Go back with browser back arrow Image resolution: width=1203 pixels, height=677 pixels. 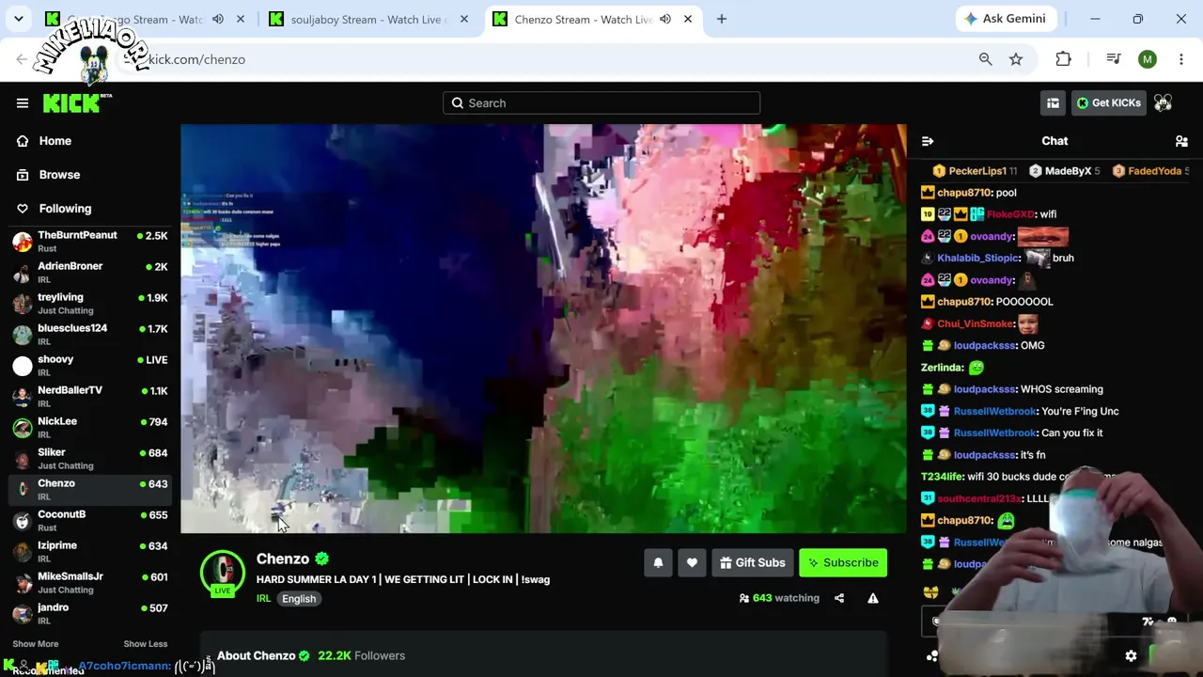click(x=22, y=59)
